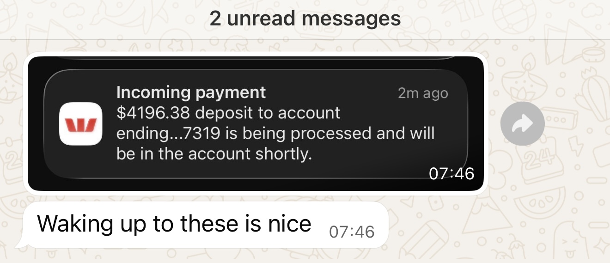
Task: Open the shared Incoming payment screenshot image
Action: pos(256,123)
